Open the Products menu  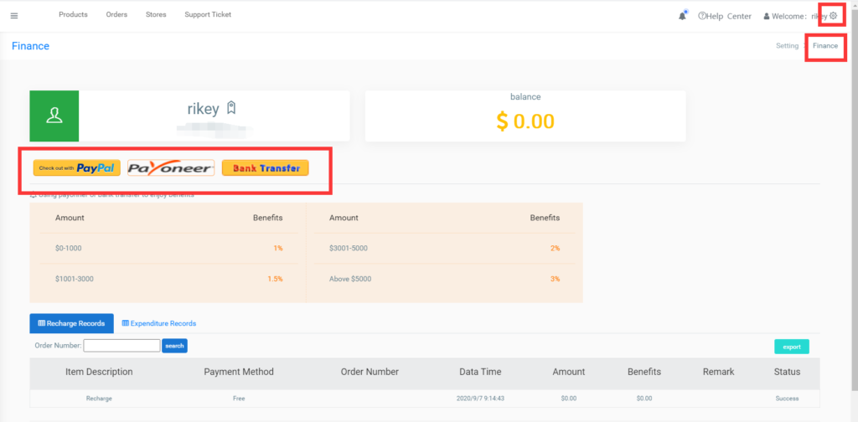(74, 15)
